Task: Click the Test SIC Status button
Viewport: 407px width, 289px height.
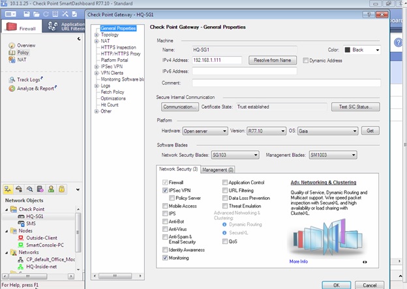Action: pyautogui.click(x=355, y=107)
